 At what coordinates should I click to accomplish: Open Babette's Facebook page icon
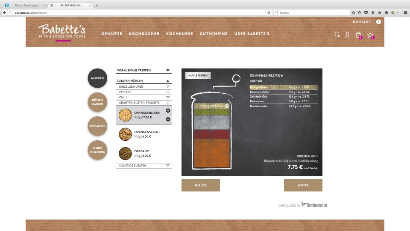point(378,22)
